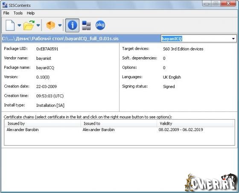Toggle the blue info view button
This screenshot has height=193, width=239.
[x=72, y=25]
